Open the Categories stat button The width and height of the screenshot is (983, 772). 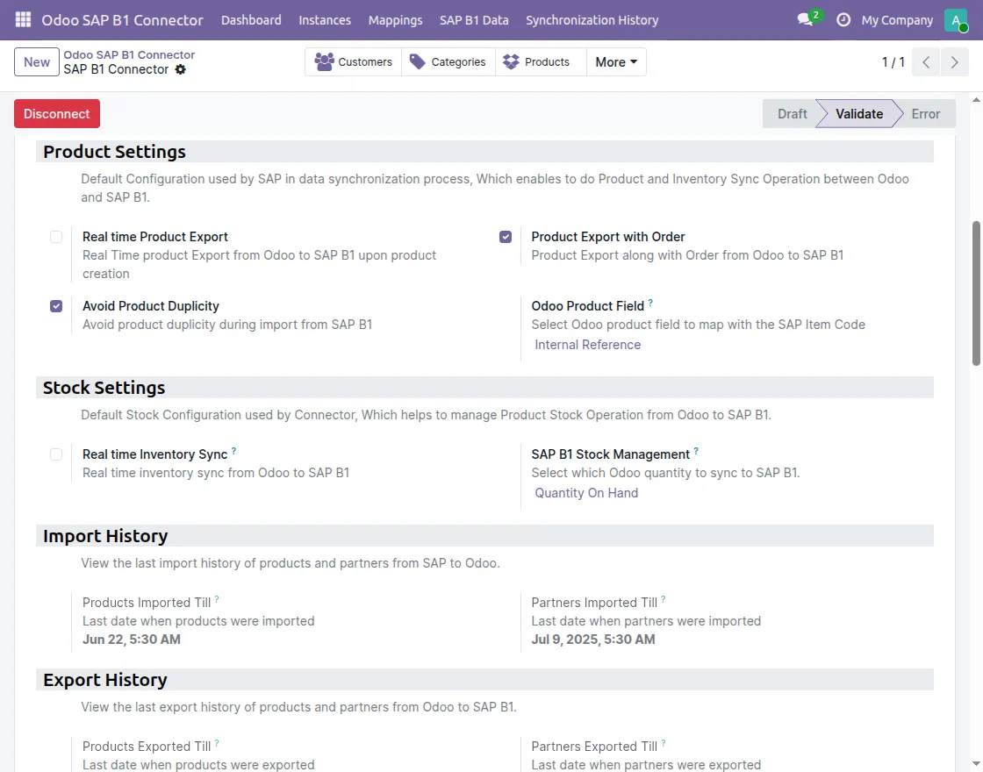coord(448,62)
